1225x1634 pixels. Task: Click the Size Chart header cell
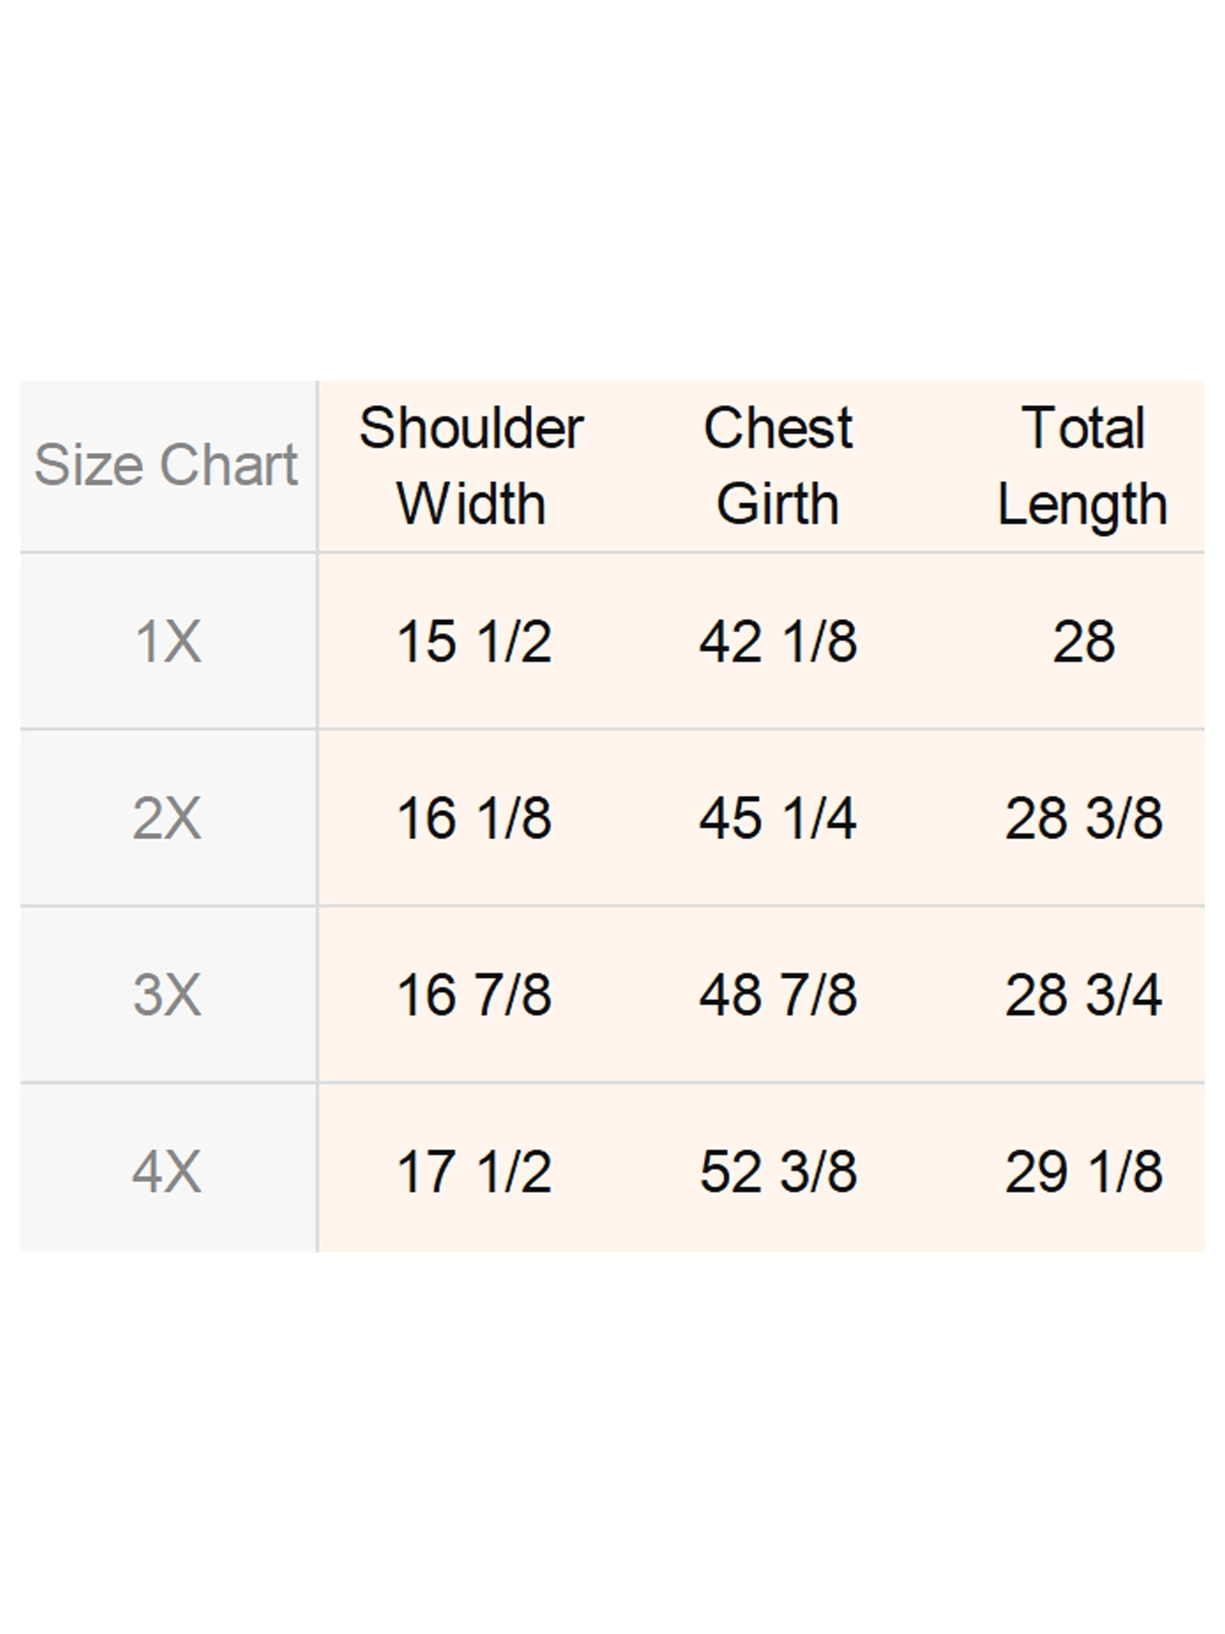(x=167, y=465)
